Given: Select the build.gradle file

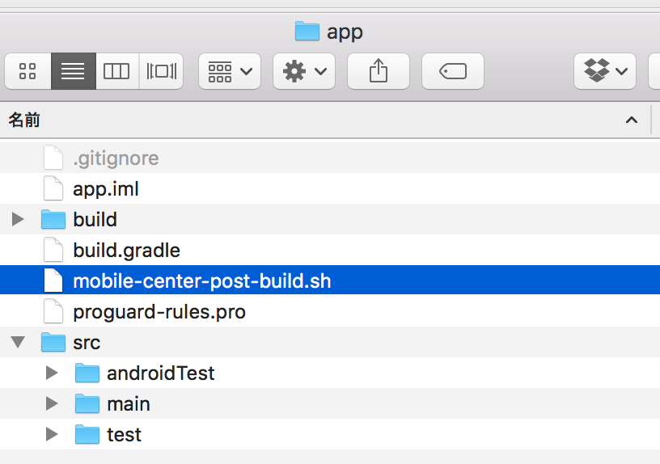Looking at the screenshot, I should 330,250.
